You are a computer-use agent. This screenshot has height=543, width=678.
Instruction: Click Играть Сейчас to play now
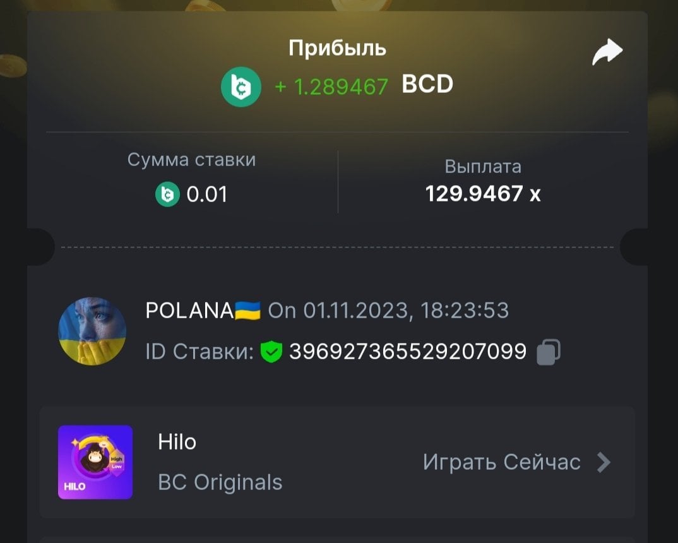tap(502, 462)
